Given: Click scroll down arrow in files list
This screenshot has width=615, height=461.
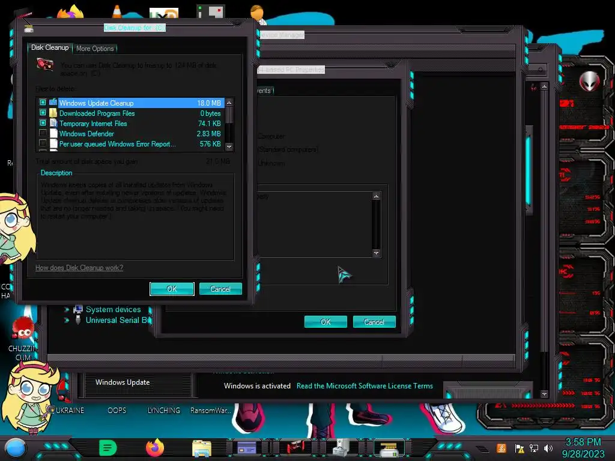Looking at the screenshot, I should coord(229,146).
